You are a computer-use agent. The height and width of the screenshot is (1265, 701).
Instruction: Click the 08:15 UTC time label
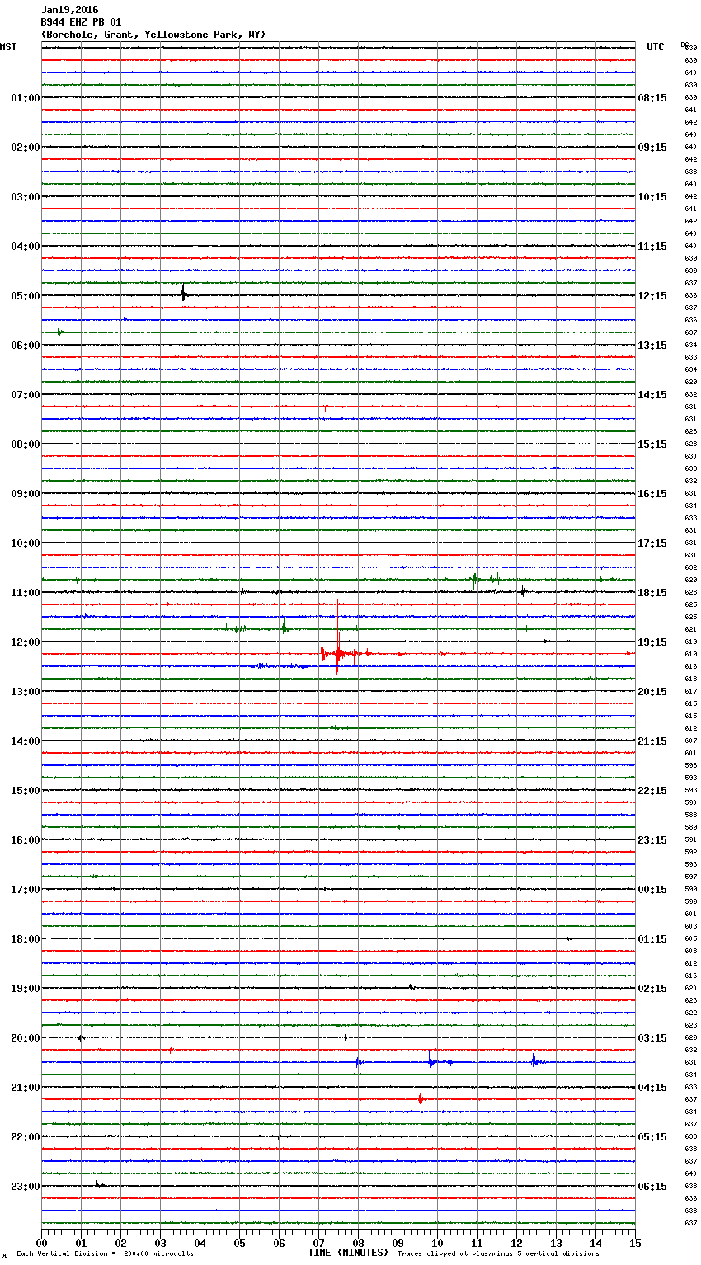(x=652, y=98)
